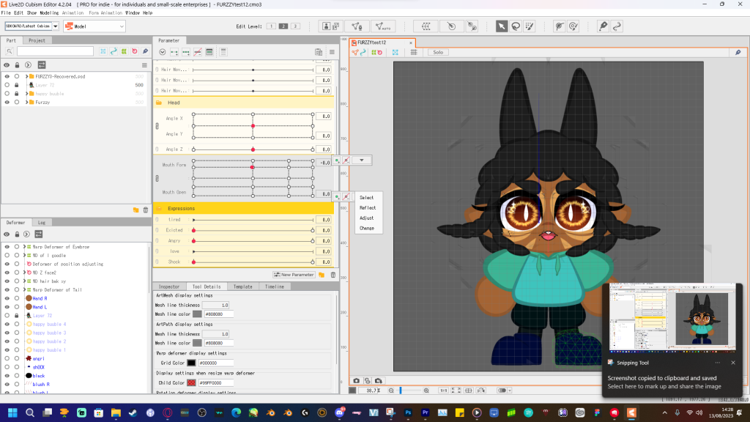Hide the FURZZY3-Recovered.psd part
The width and height of the screenshot is (750, 422).
[x=7, y=76]
